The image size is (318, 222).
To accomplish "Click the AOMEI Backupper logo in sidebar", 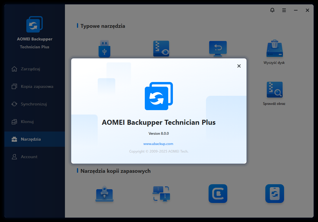I will 35,24.
